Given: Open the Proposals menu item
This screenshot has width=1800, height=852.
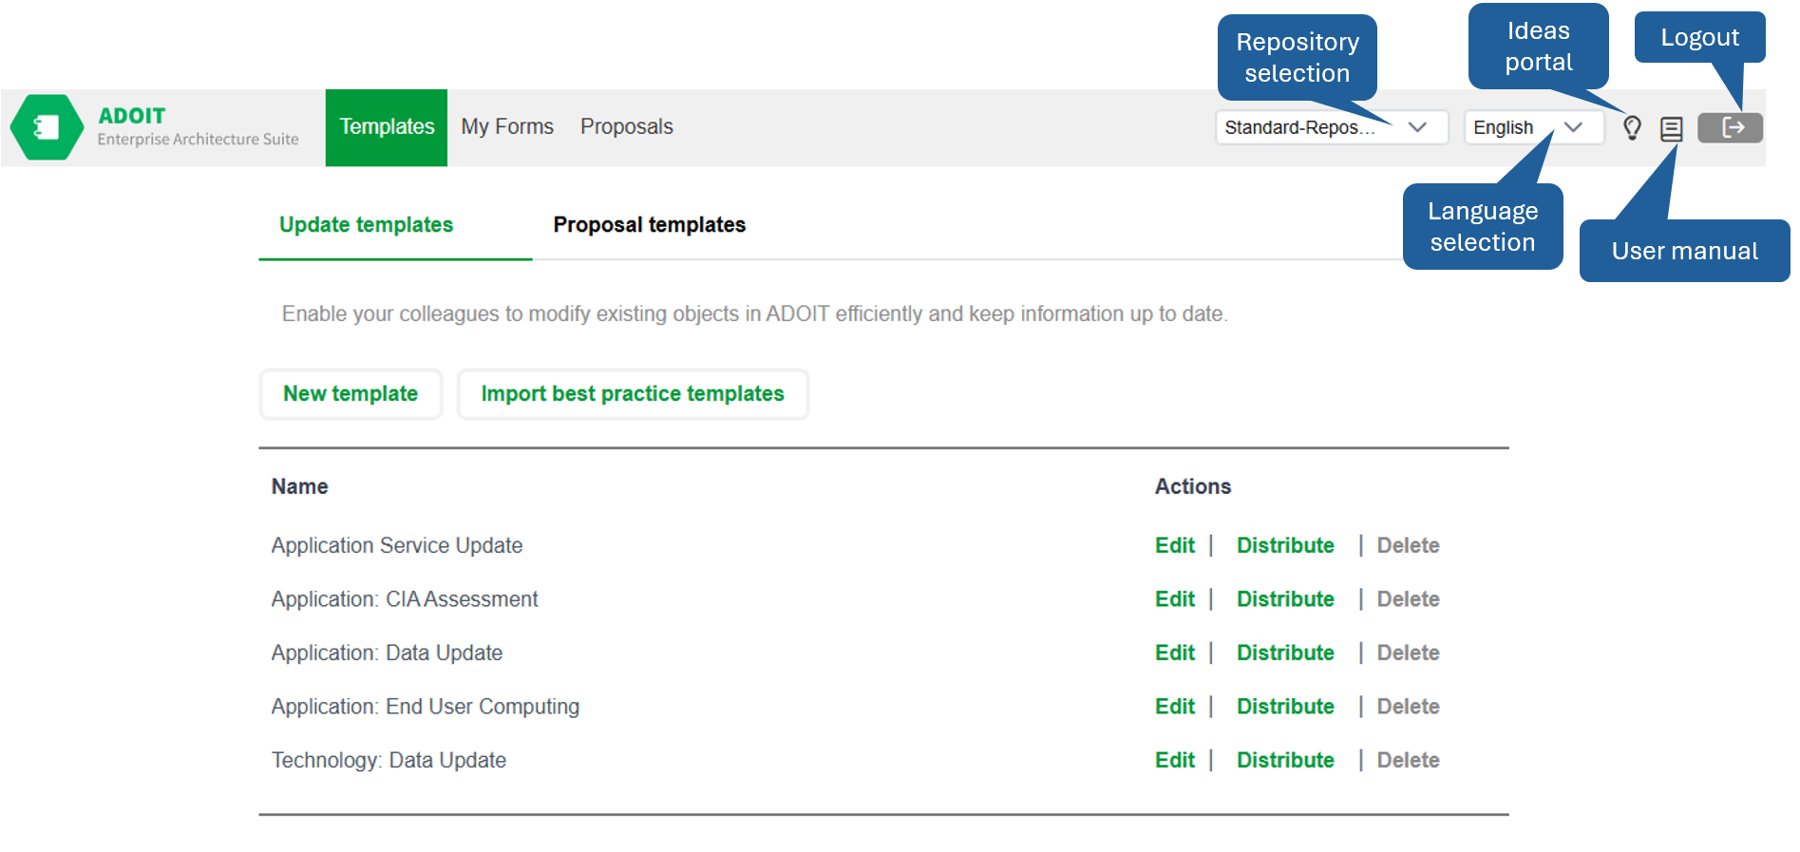Looking at the screenshot, I should [x=626, y=127].
